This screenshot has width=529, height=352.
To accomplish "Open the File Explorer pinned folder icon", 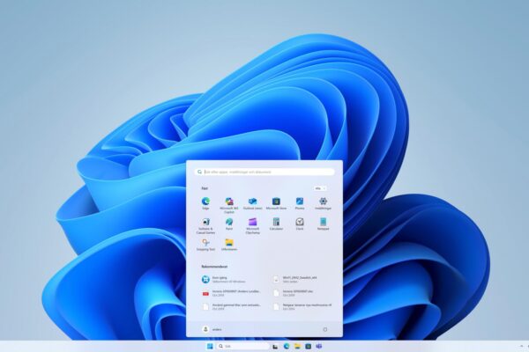I will click(229, 245).
